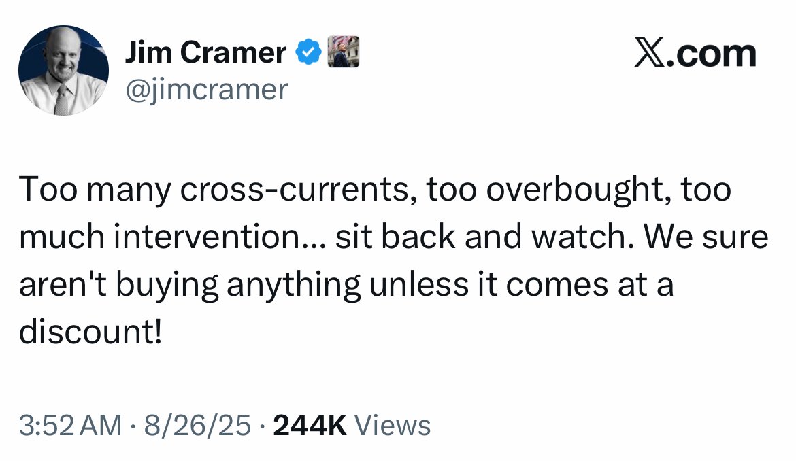
Task: Click the "Views" label
Action: (393, 426)
